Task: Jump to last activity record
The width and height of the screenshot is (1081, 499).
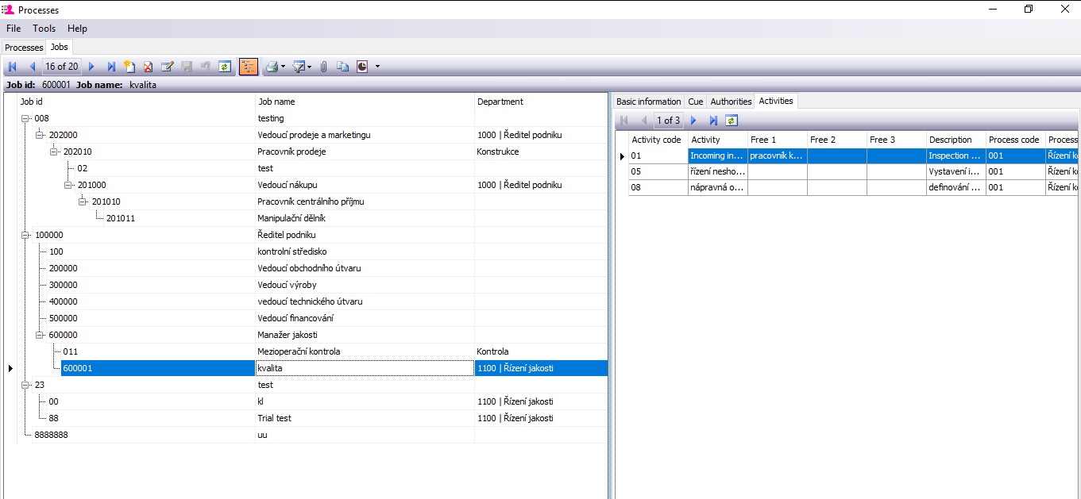Action: 713,121
